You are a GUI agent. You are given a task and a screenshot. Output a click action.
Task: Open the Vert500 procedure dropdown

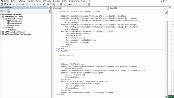pyautogui.click(x=165, y=8)
